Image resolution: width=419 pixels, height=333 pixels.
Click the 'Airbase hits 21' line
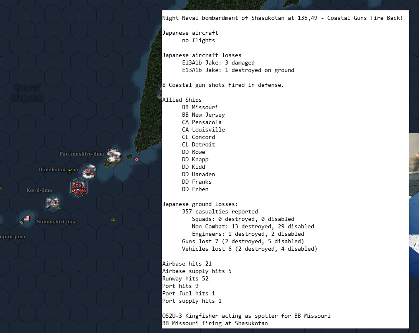pyautogui.click(x=187, y=264)
